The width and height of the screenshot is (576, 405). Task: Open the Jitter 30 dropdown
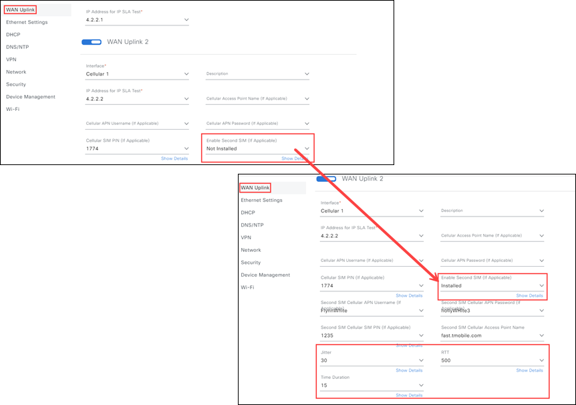pyautogui.click(x=421, y=360)
